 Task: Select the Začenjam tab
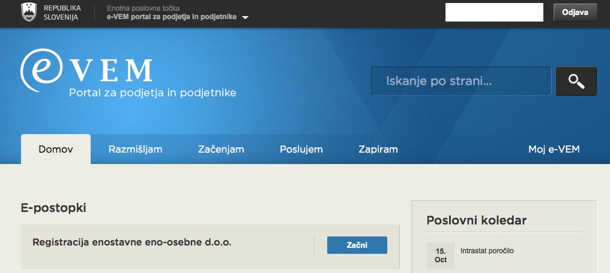tap(221, 149)
